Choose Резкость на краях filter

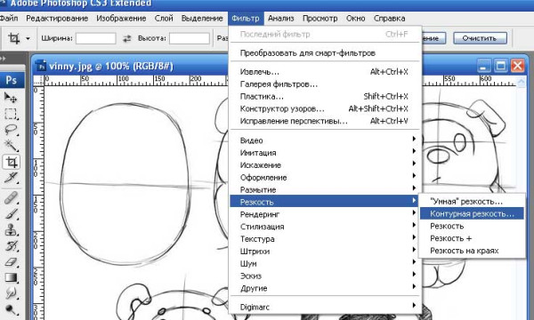(x=472, y=251)
